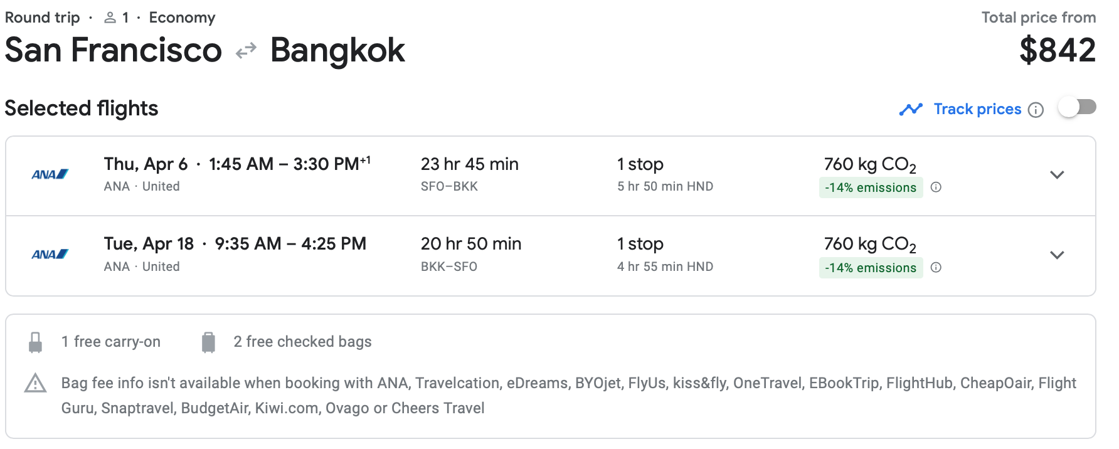Click the Track prices link

click(x=977, y=109)
